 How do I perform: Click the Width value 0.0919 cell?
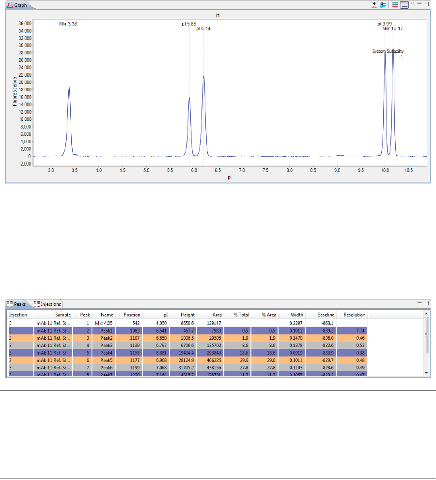click(x=292, y=353)
